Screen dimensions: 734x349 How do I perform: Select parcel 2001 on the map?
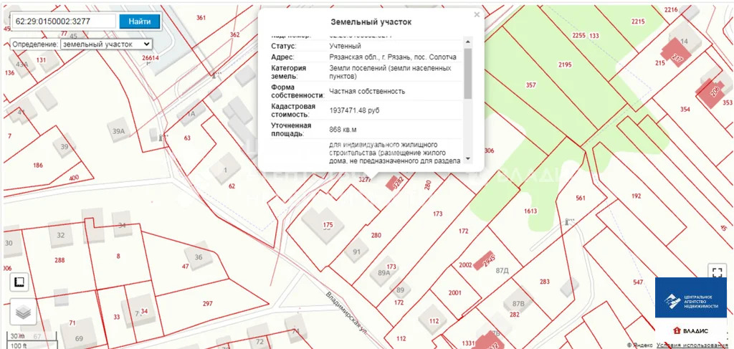454,293
